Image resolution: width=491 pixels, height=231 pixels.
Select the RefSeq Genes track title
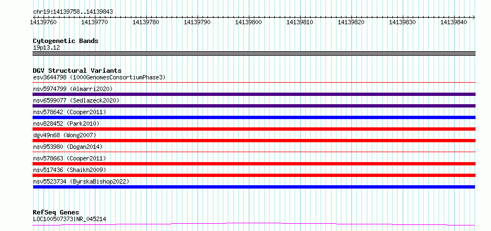pos(56,213)
